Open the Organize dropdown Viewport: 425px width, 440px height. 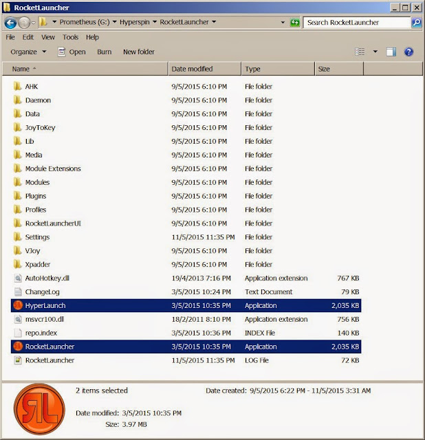click(28, 52)
